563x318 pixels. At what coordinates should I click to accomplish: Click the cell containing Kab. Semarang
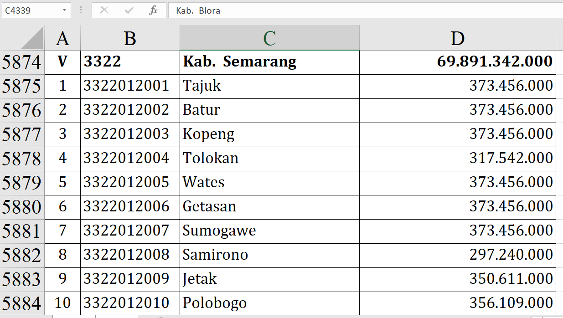(x=269, y=62)
